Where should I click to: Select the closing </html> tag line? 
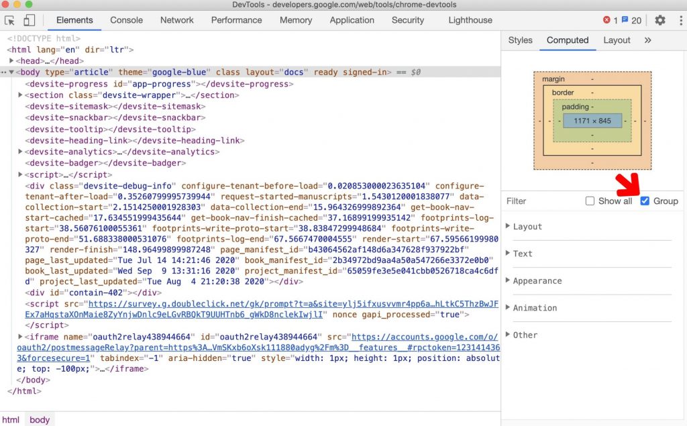(24, 391)
